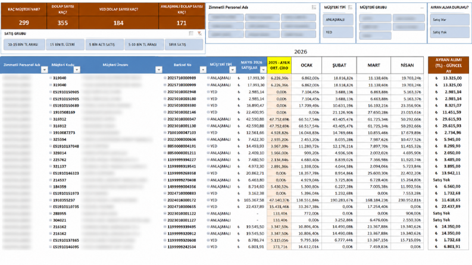The width and height of the screenshot is (472, 265).
Task: Choose SIFIR SATIŞ slicer option
Action: point(184,45)
